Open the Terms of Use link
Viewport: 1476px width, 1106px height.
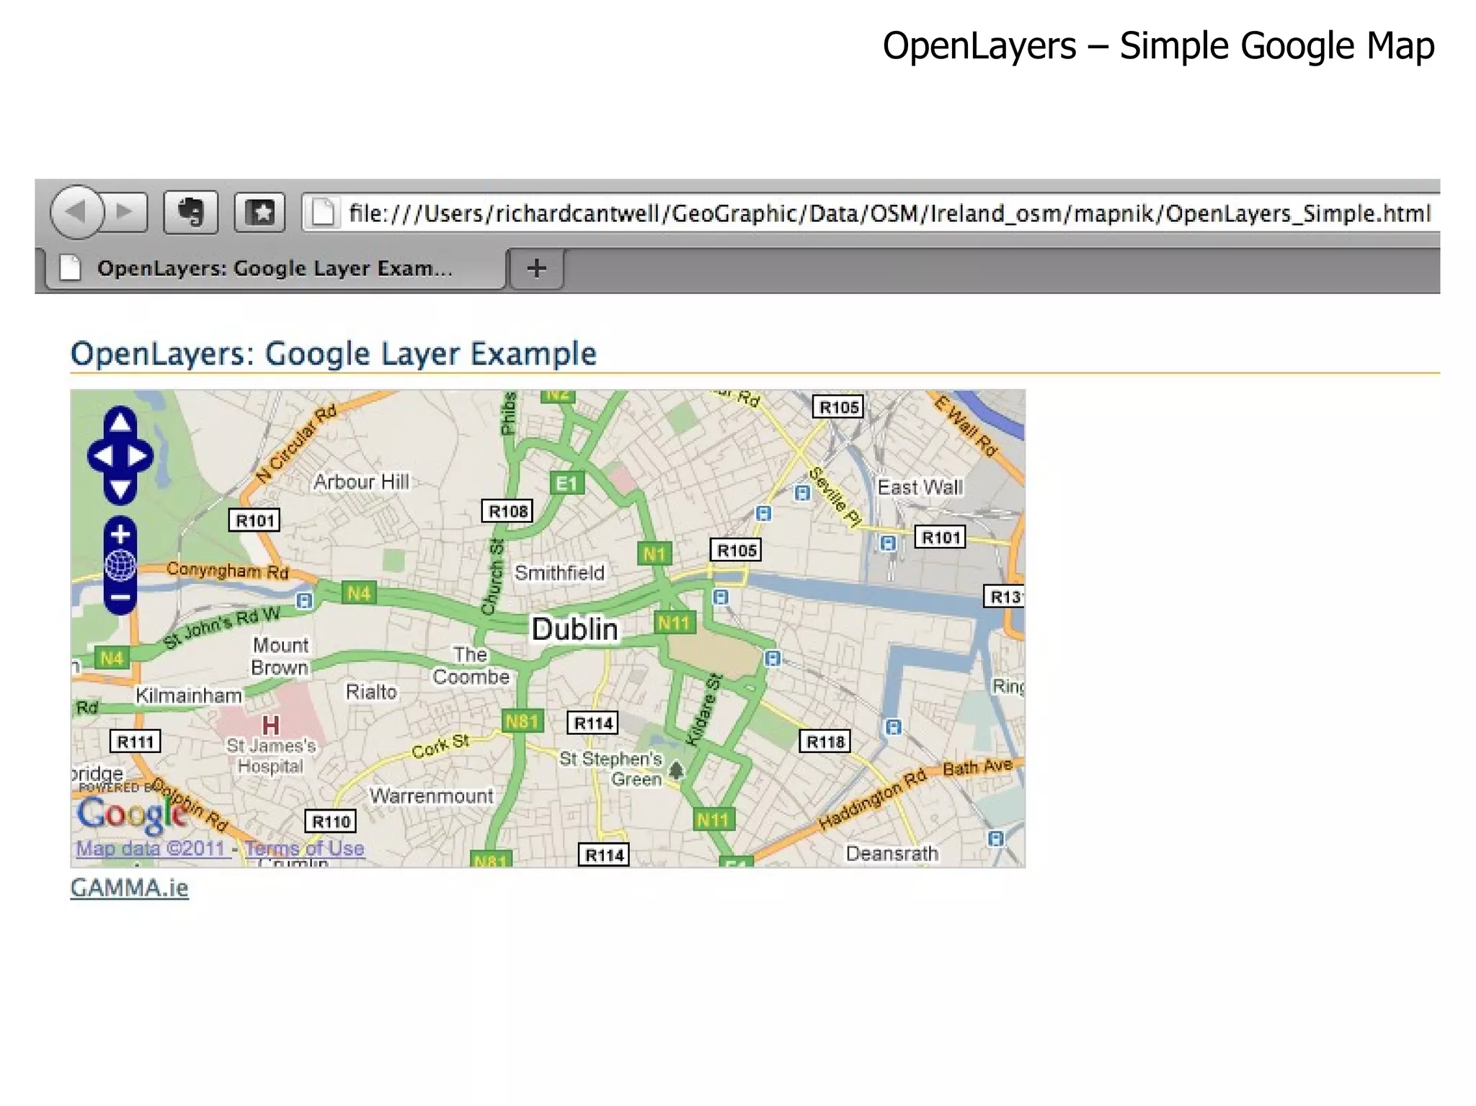click(304, 848)
